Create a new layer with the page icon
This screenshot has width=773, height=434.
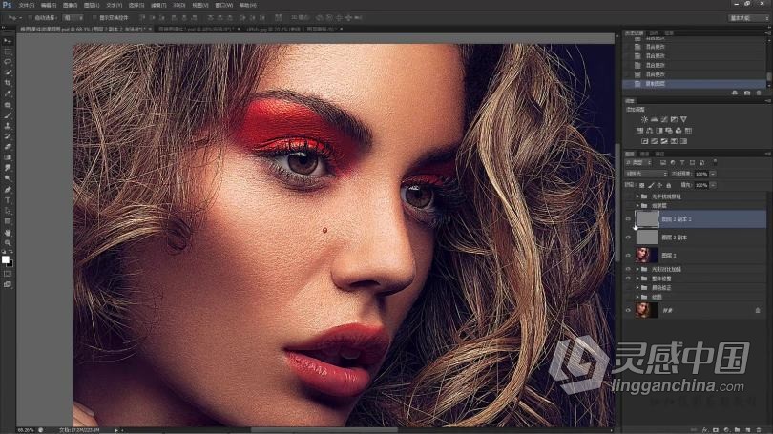point(748,430)
